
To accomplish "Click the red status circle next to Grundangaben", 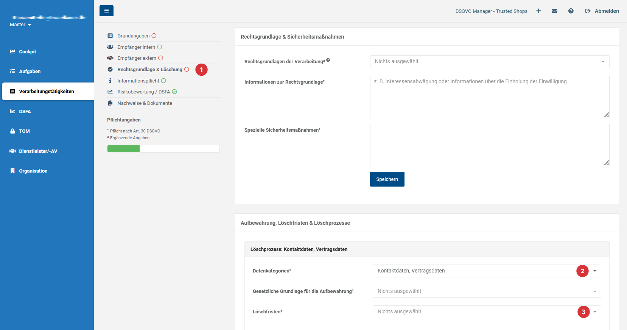I will (154, 36).
